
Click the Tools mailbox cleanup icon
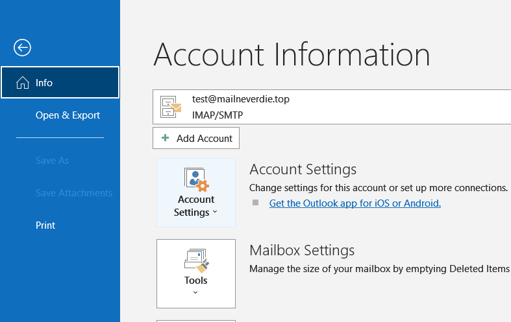pyautogui.click(x=195, y=260)
